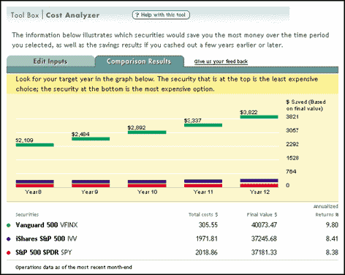Click the Tool Box header label

click(25, 15)
